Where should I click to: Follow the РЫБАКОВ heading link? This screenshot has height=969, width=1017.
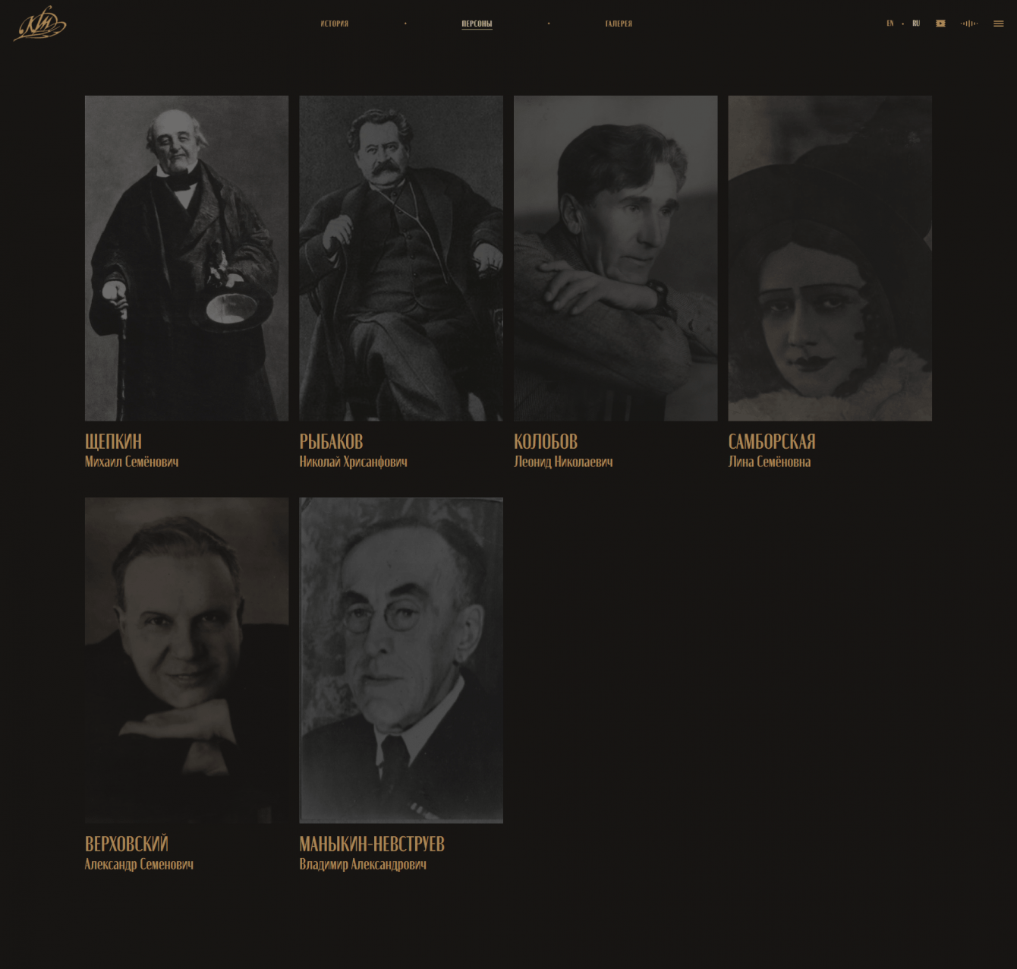pyautogui.click(x=332, y=442)
